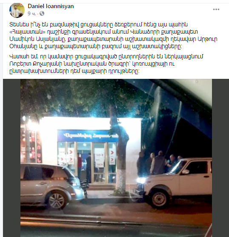The width and height of the screenshot is (229, 237).
Task: Click the group of men beside the car
Action: pyautogui.click(x=159, y=163)
